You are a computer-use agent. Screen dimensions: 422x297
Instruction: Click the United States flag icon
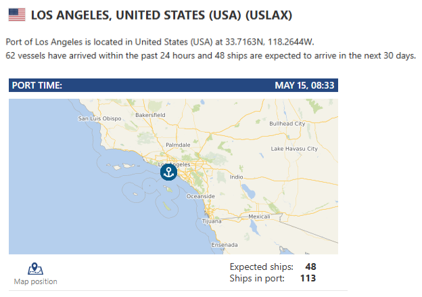(x=17, y=15)
